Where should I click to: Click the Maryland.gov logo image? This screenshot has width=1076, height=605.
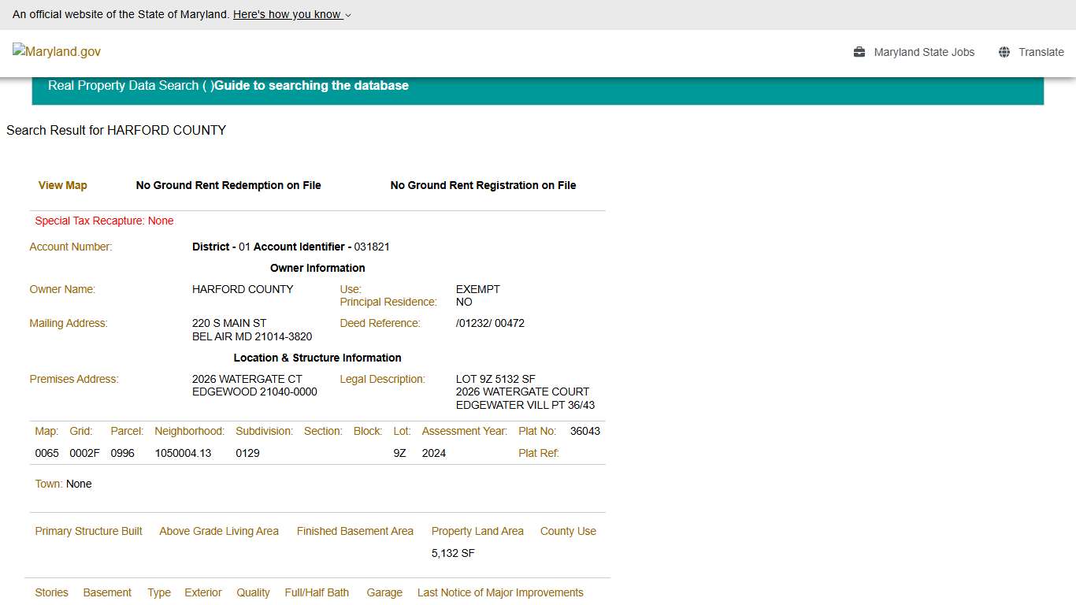[x=57, y=51]
